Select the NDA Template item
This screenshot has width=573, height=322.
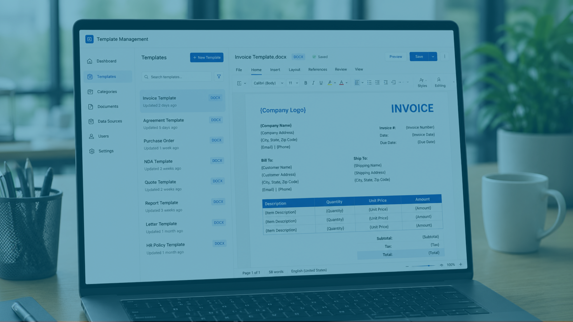[184, 165]
